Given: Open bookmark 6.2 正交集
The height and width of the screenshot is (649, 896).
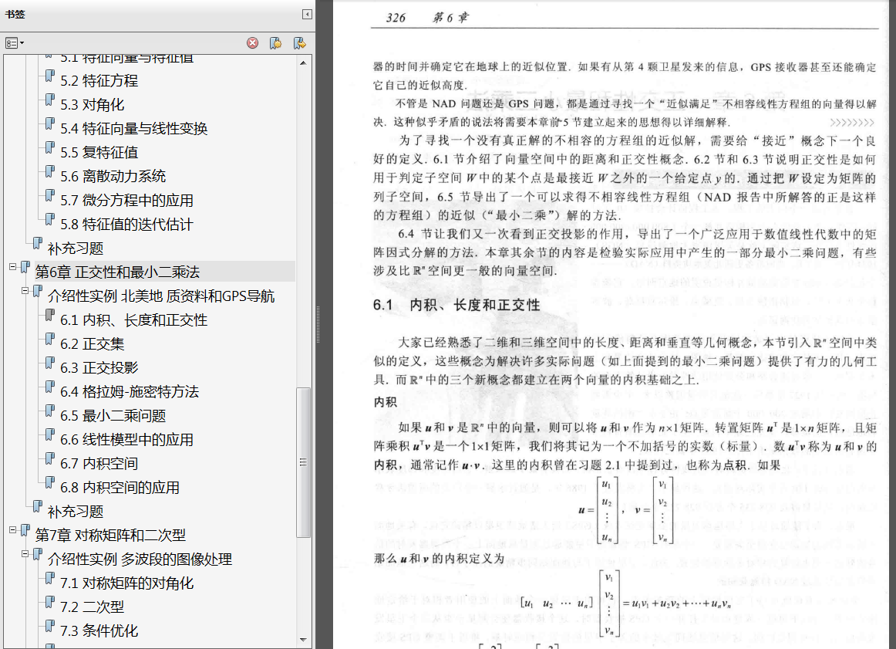Looking at the screenshot, I should 92,343.
